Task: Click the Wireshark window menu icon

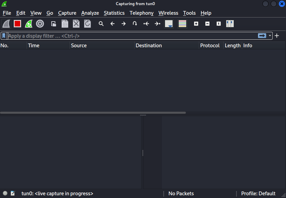Action: coord(4,4)
